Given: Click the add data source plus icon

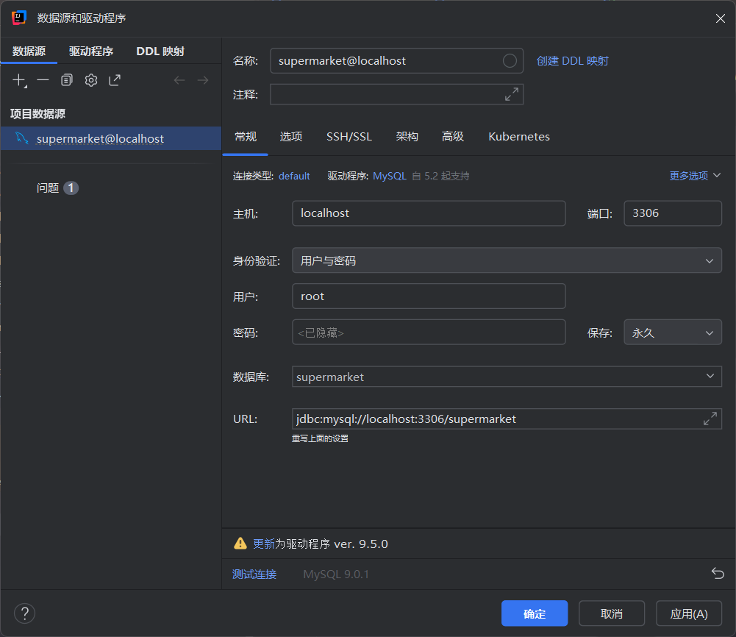Looking at the screenshot, I should 19,80.
